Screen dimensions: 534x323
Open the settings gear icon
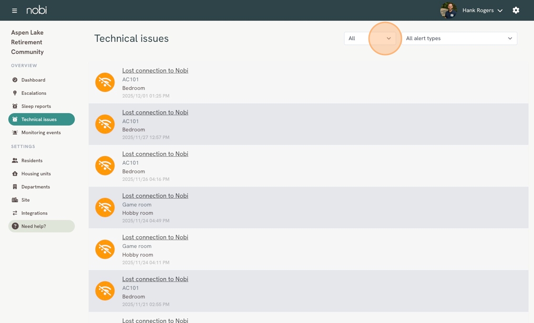click(516, 10)
